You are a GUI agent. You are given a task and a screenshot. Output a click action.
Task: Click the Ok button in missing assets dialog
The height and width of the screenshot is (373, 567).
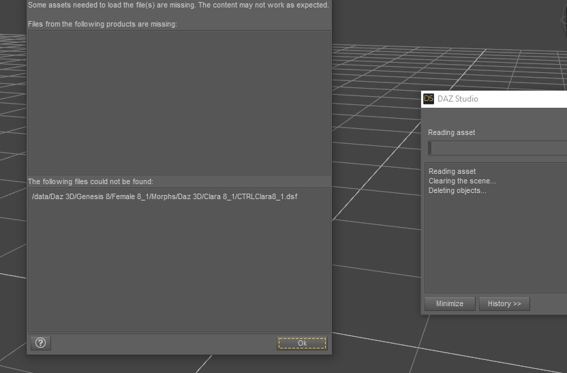tap(302, 343)
